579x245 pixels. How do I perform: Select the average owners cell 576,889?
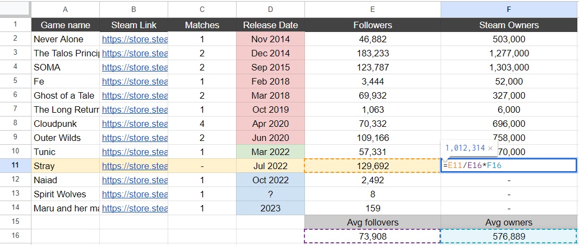pos(508,236)
